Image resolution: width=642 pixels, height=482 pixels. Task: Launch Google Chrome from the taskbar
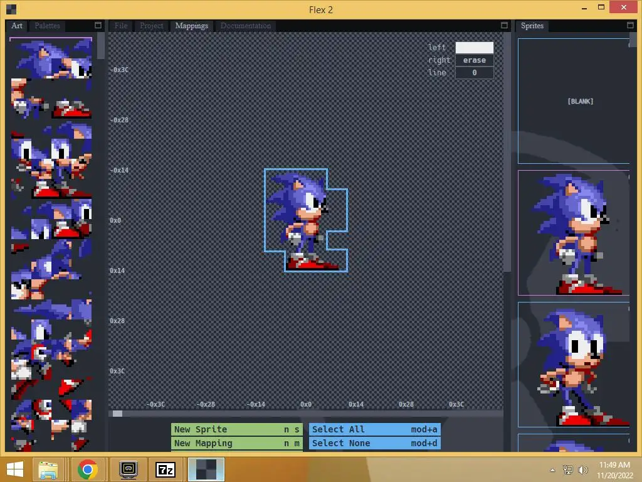pyautogui.click(x=87, y=469)
